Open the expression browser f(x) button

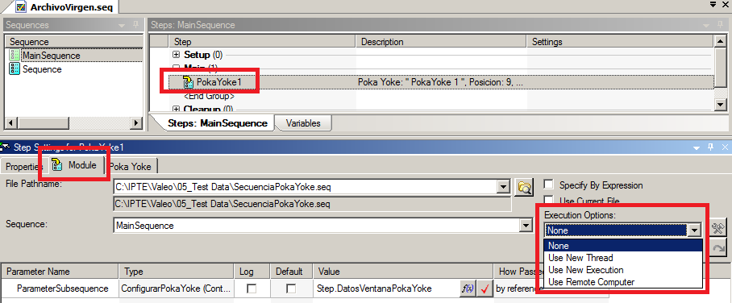click(x=468, y=288)
